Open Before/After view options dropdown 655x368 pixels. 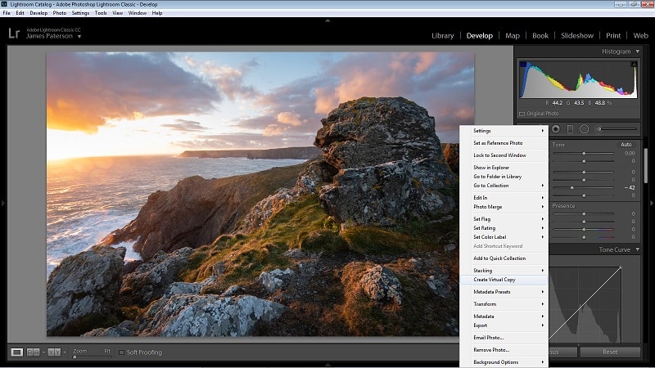(x=65, y=352)
